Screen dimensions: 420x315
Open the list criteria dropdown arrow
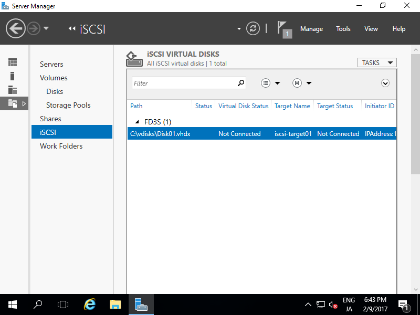click(x=278, y=83)
